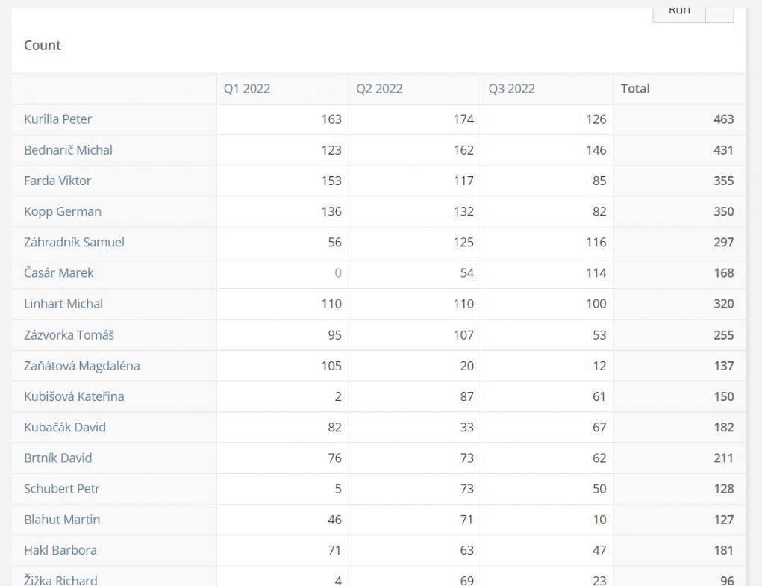
Task: Select Farda Viktor Q1 value 153
Action: [x=331, y=181]
